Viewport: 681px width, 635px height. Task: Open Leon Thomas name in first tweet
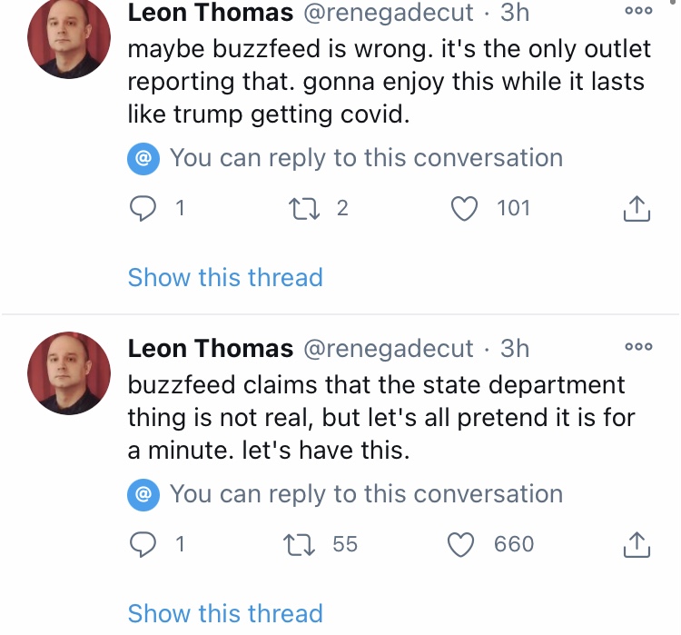211,12
